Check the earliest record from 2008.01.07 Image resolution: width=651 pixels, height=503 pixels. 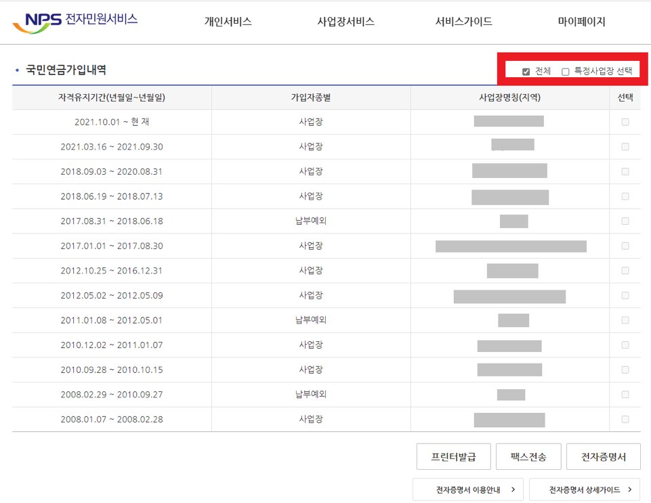pos(625,419)
